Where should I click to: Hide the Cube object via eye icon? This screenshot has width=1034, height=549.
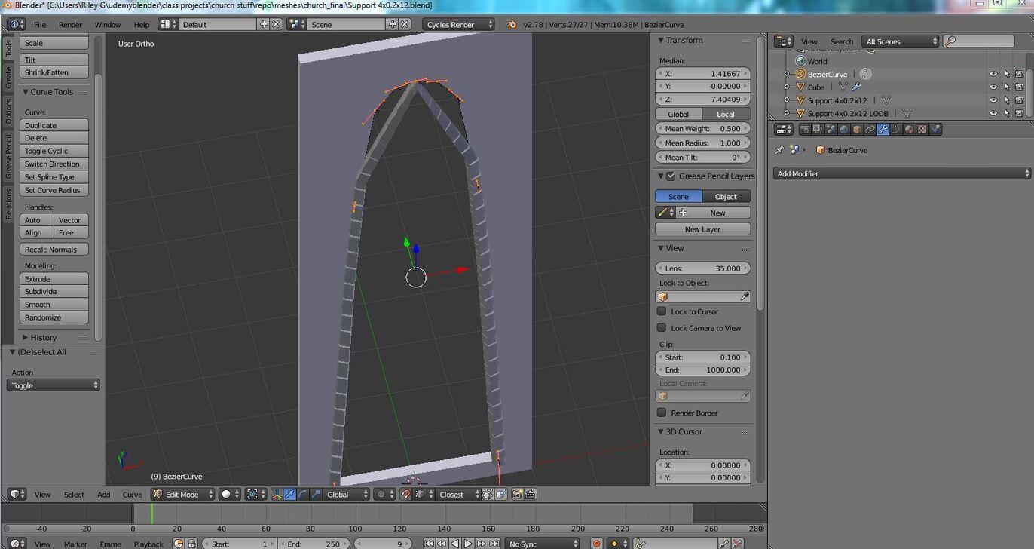[993, 87]
